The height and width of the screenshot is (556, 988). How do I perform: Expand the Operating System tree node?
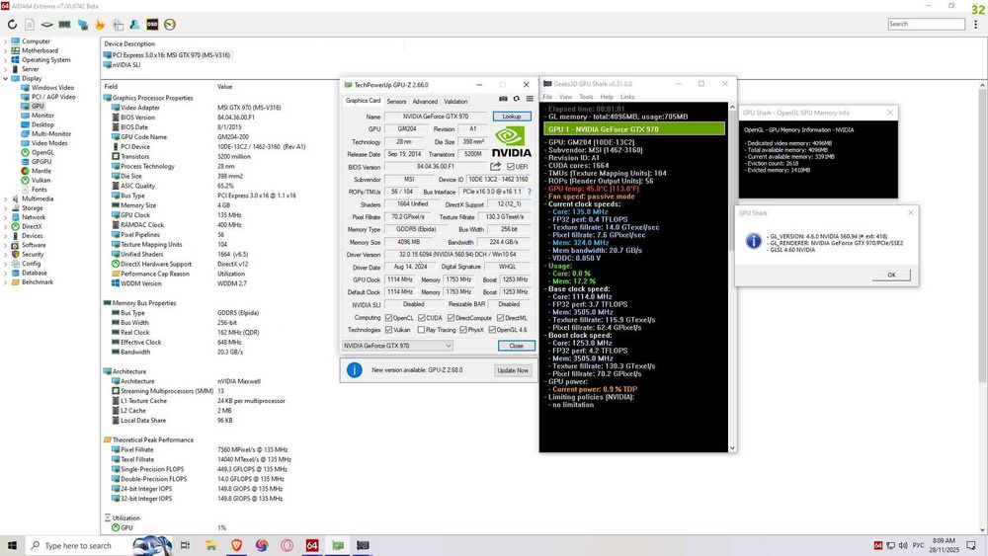click(x=6, y=60)
